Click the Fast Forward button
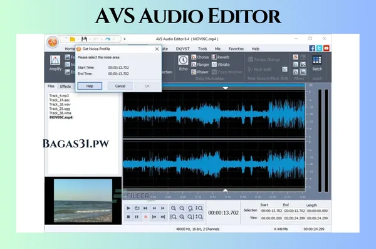This screenshot has width=376, height=249. click(162, 208)
